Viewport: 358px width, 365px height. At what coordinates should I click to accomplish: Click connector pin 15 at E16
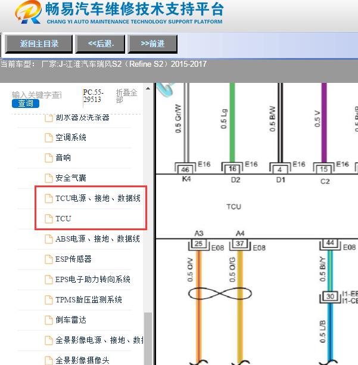[x=323, y=169]
